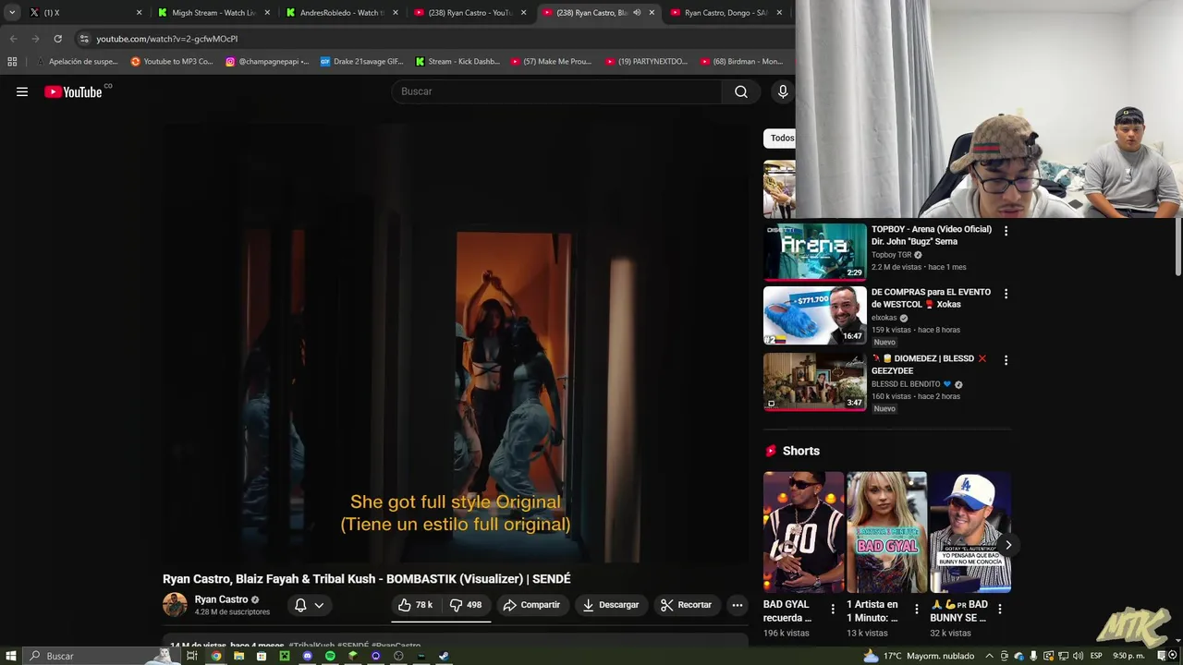Open the TOPBOY - Arena video title
Screen dimensions: 1183x665
click(x=931, y=235)
